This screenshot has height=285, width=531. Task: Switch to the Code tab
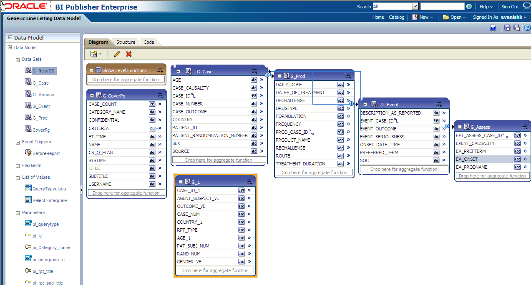[149, 42]
